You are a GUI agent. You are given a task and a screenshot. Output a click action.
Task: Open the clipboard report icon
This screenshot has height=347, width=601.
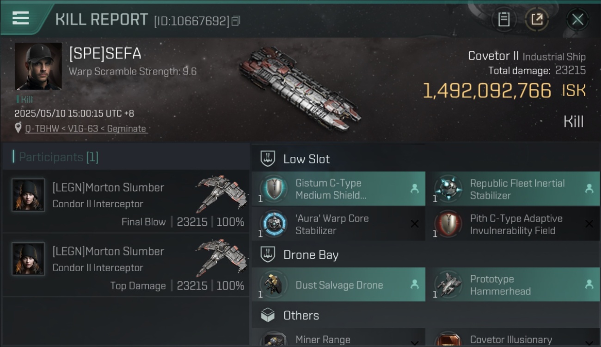point(504,19)
